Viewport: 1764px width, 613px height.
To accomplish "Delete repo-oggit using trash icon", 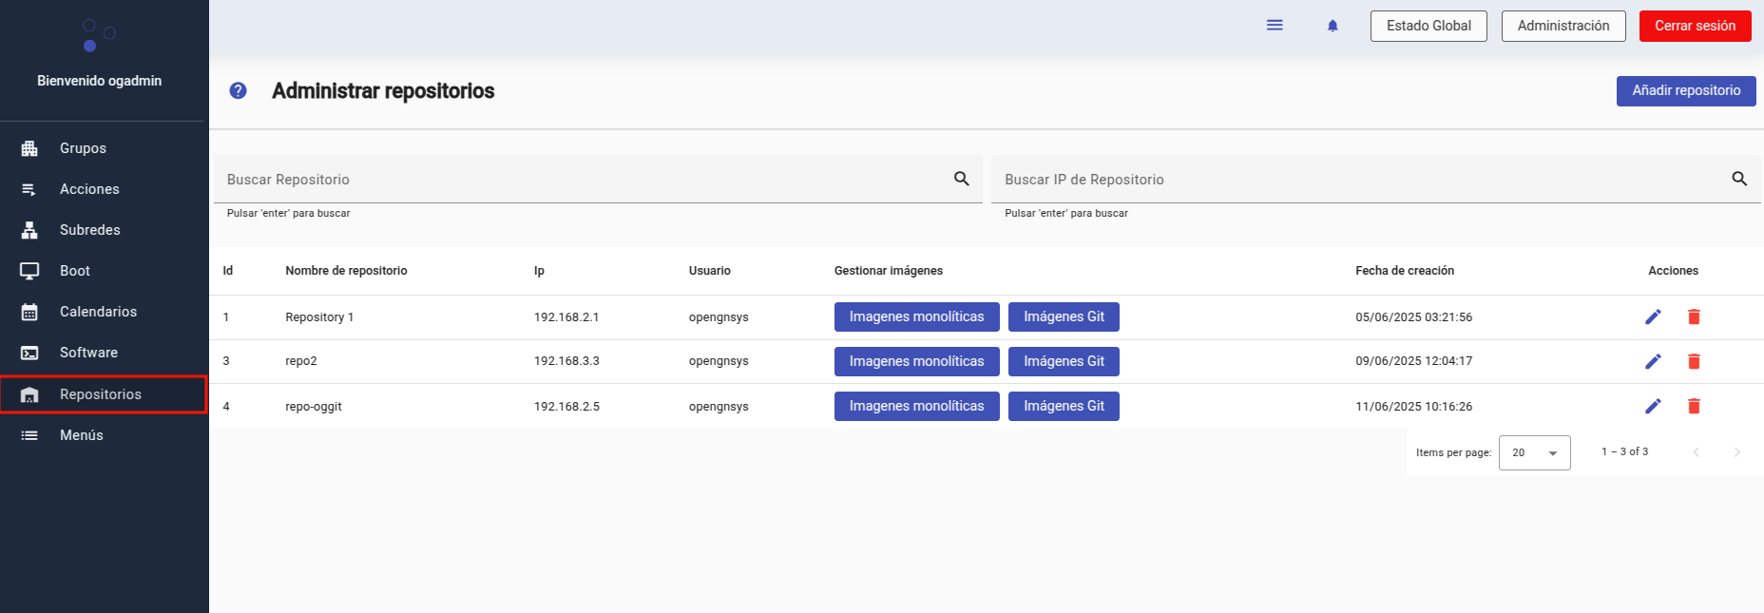I will [x=1694, y=406].
